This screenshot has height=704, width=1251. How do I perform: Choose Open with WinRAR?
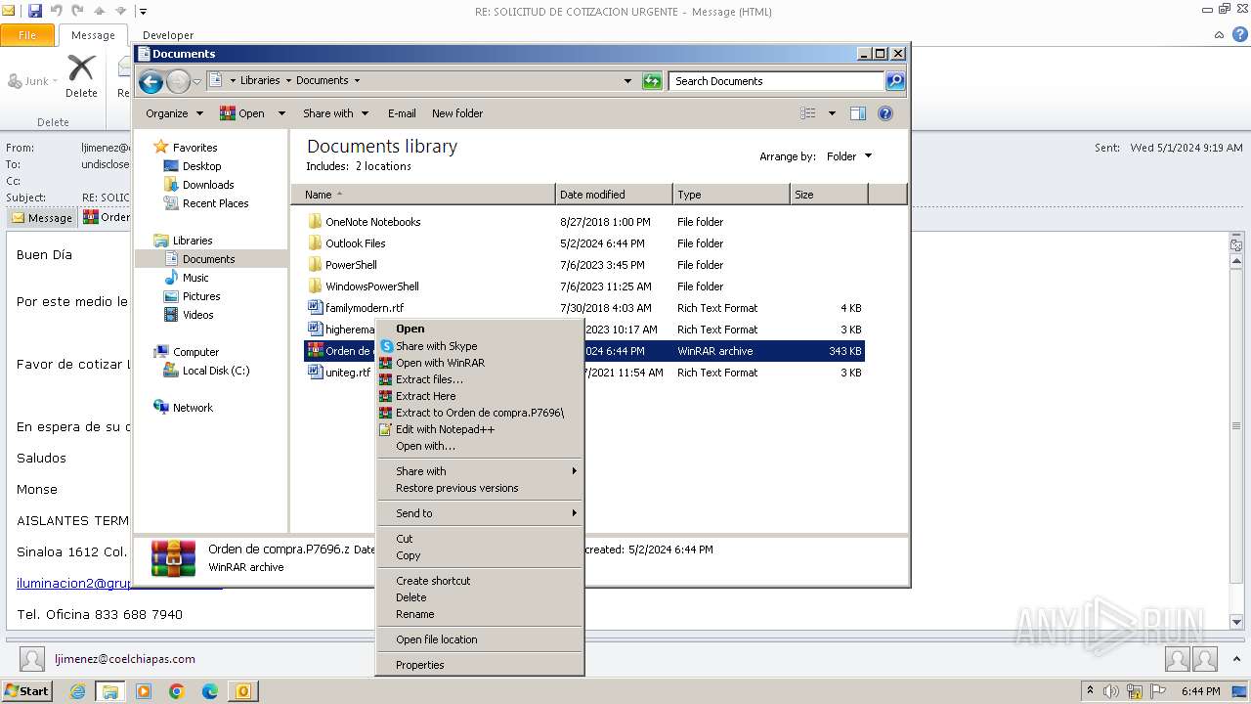[480, 363]
